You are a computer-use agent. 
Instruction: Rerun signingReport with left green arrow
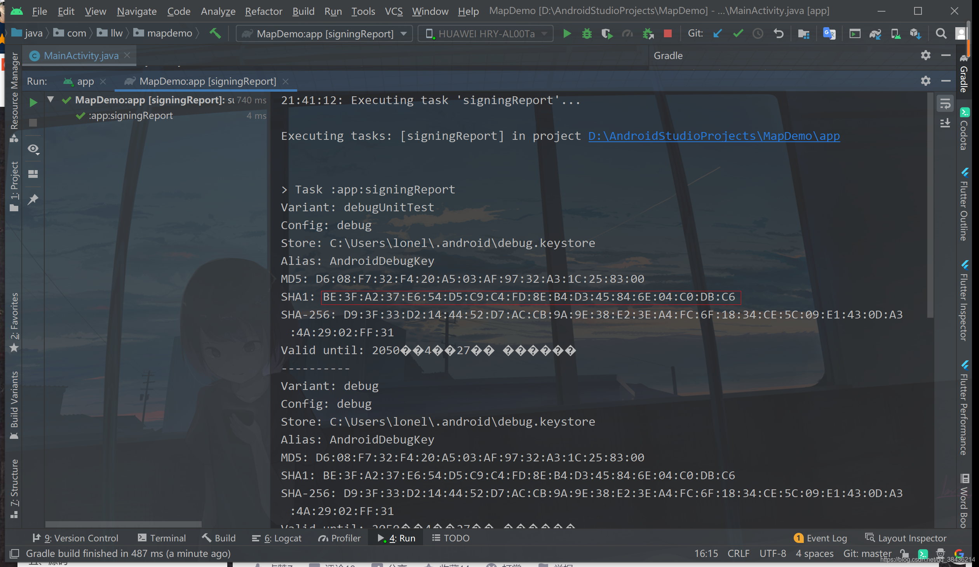[33, 103]
